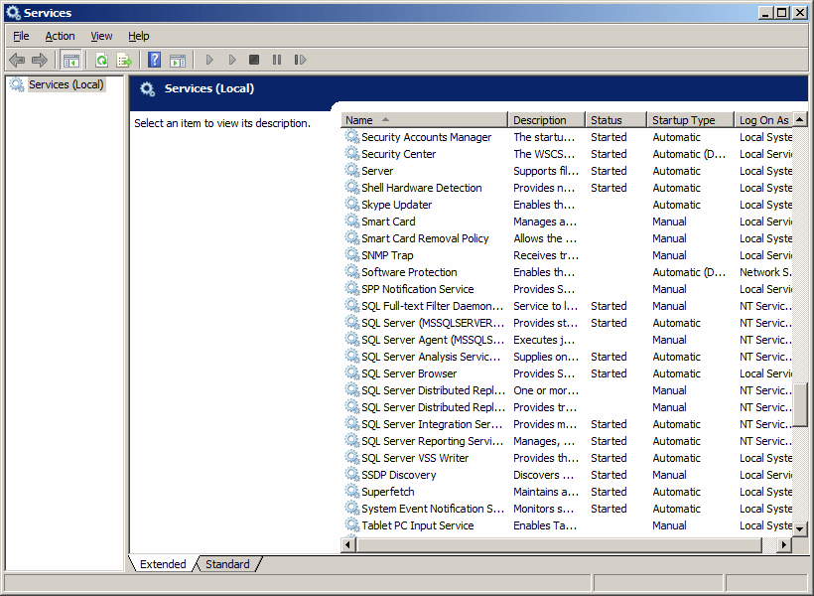Select Services (Local) in the console tree

[66, 84]
